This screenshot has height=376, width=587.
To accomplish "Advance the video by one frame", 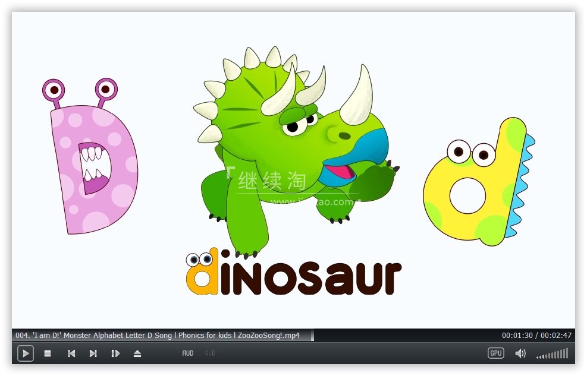I will click(115, 353).
